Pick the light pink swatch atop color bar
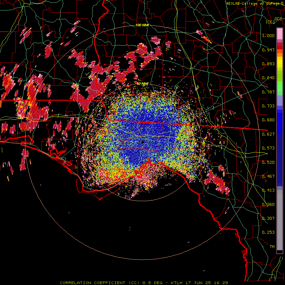This screenshot has height=285, width=285. (x=280, y=34)
